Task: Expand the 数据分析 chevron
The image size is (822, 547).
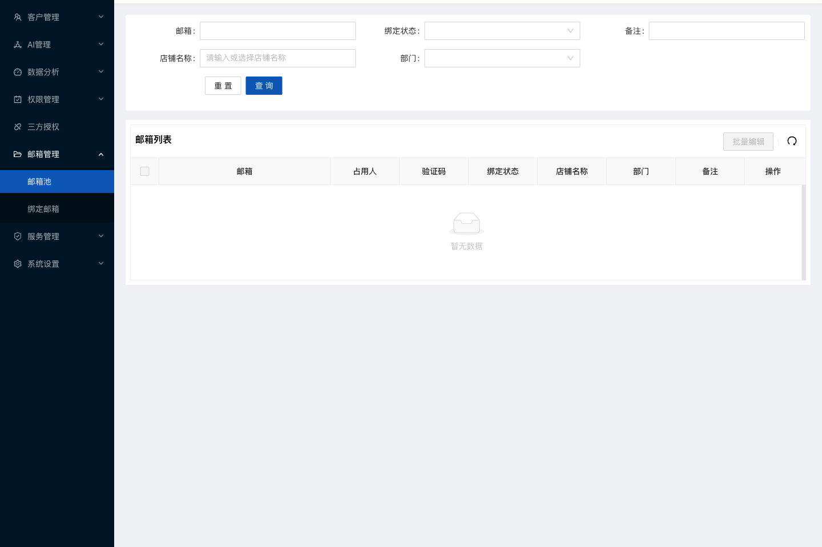Action: [x=101, y=72]
